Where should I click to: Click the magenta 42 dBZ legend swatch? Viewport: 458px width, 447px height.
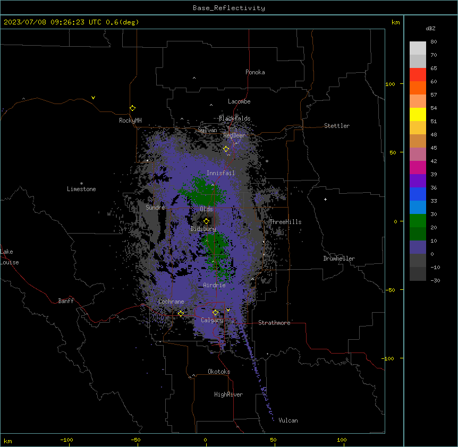tap(418, 167)
